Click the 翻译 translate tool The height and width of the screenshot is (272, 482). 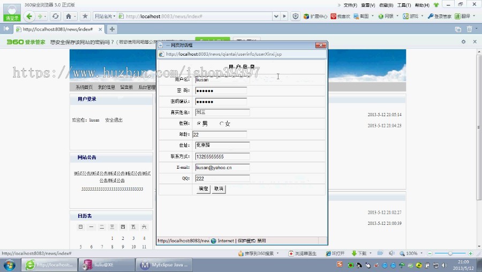click(x=463, y=16)
